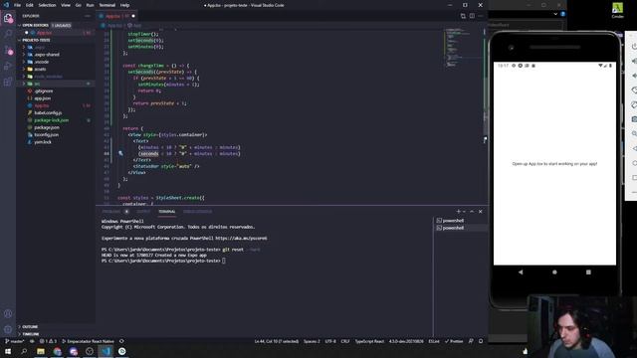Switch to the DEBUG CONSOLE tab
The width and height of the screenshot is (637, 358).
pyautogui.click(x=197, y=212)
